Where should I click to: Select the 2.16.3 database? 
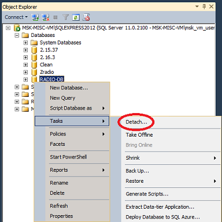47,57
